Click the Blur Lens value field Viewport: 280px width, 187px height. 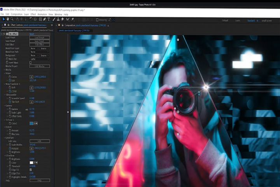click(x=32, y=134)
